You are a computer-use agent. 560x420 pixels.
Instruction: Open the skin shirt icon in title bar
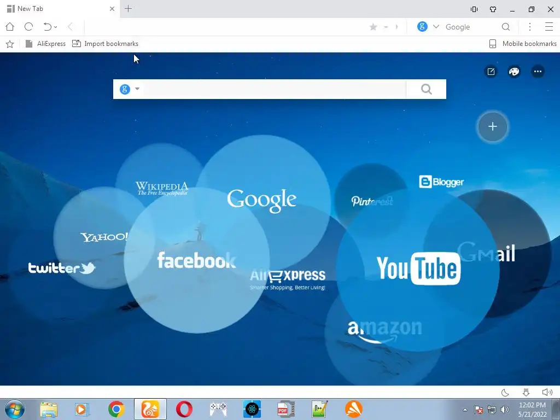click(x=493, y=9)
